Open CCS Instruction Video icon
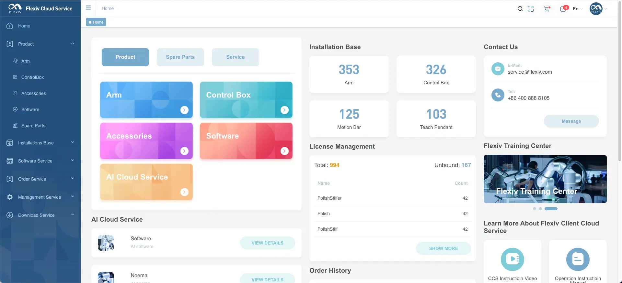This screenshot has height=283, width=622. tap(513, 259)
